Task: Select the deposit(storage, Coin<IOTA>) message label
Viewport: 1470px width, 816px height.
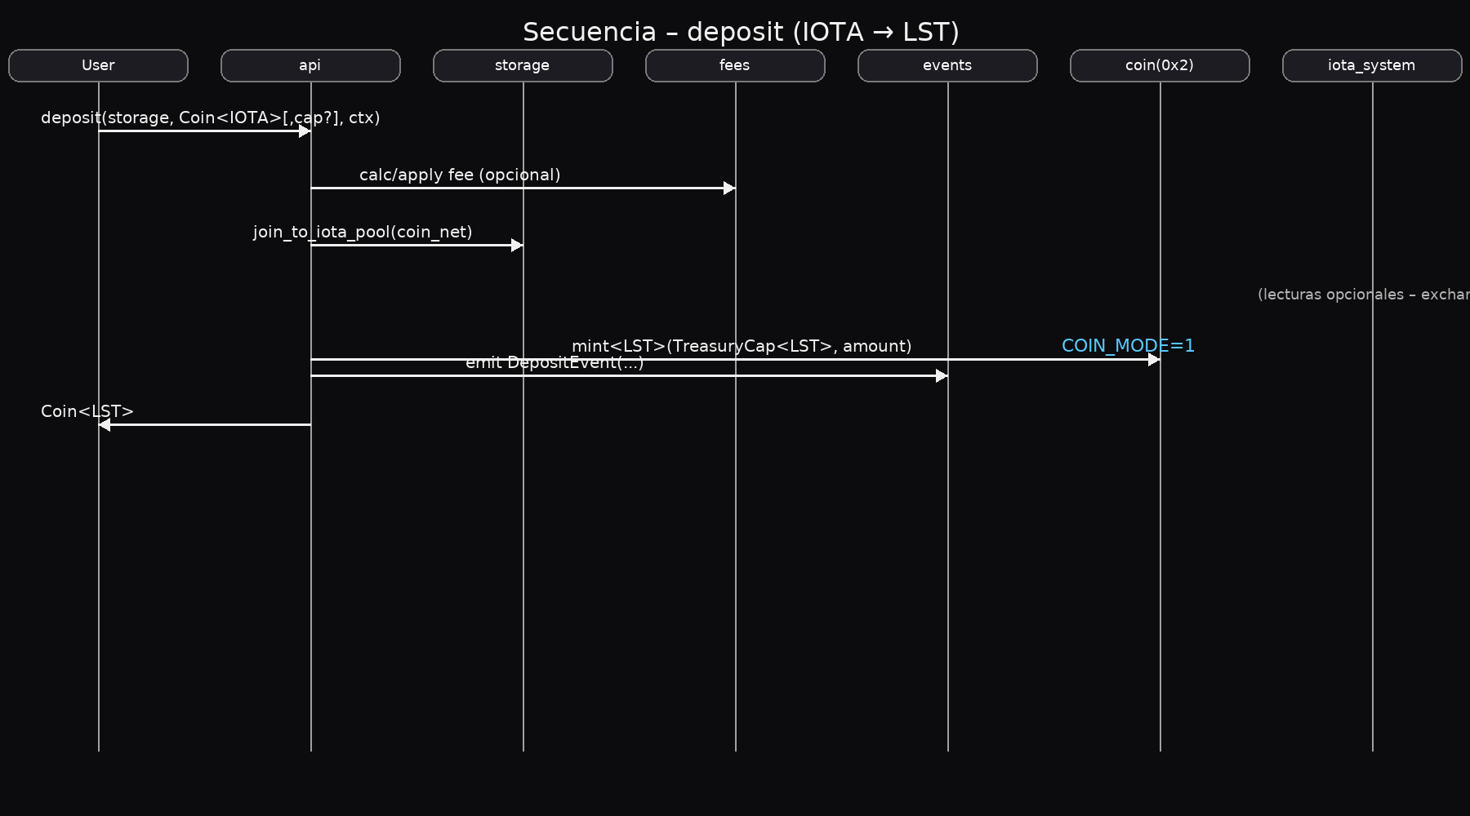Action: pyautogui.click(x=210, y=118)
